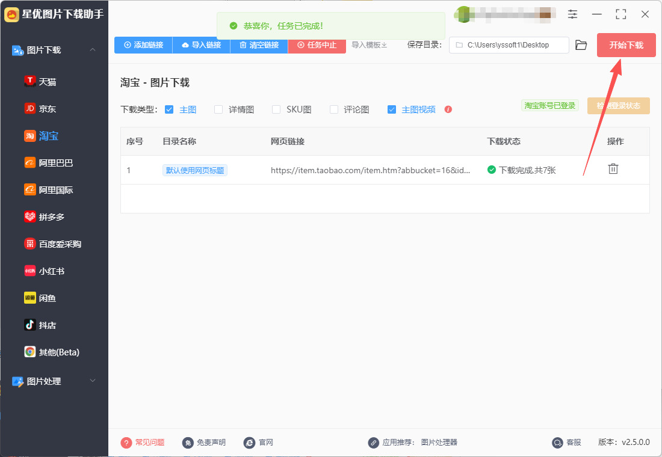Enable the 详情图 checkbox
The width and height of the screenshot is (662, 457).
(218, 109)
